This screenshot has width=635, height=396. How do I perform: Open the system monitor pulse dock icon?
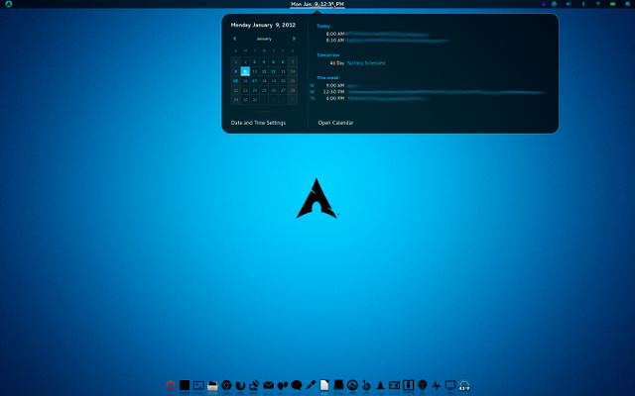coord(437,385)
